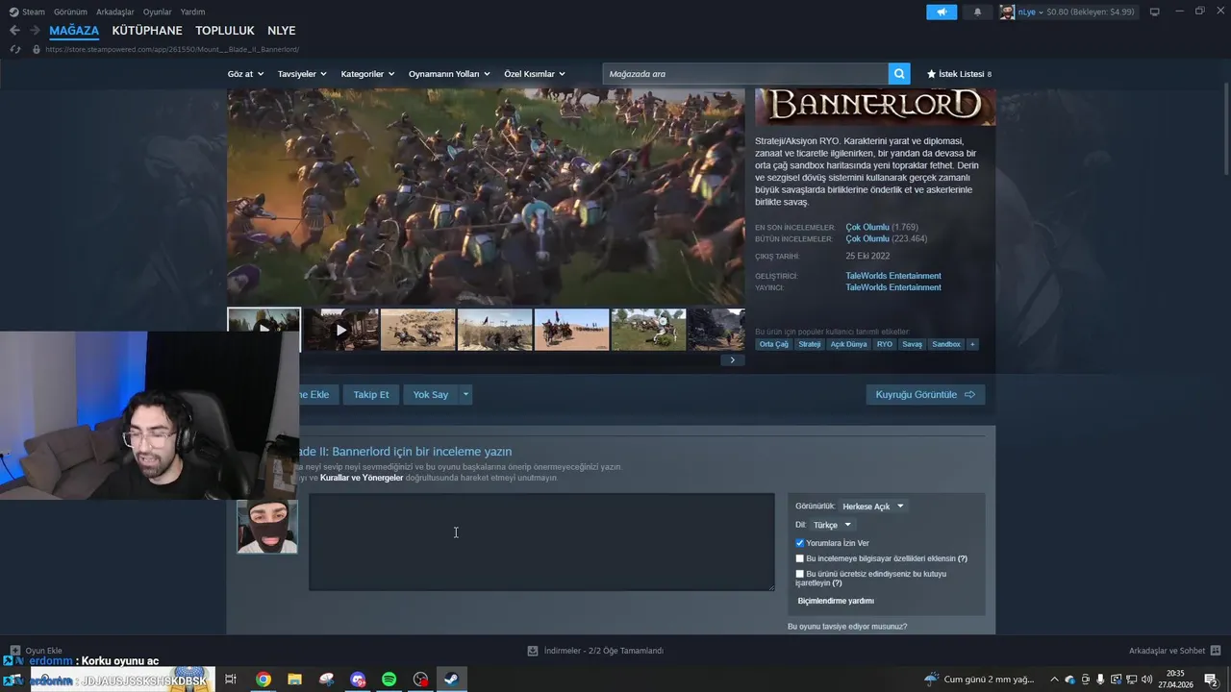Click the announcements megaphone icon
Screen dimensions: 1231x692
coord(942,12)
